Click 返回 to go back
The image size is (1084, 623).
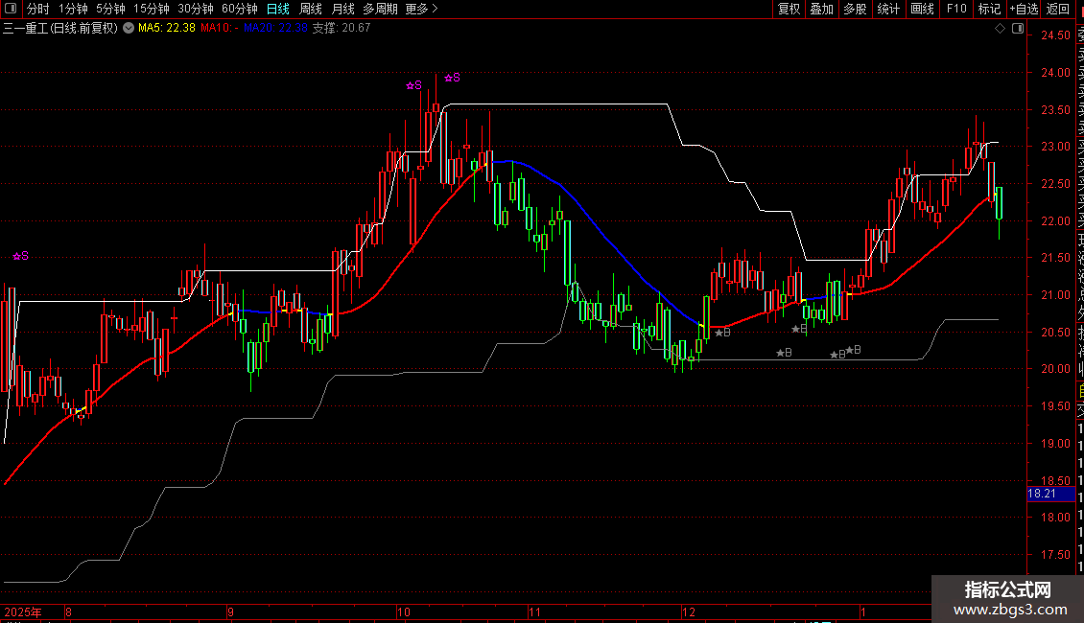pos(1058,9)
